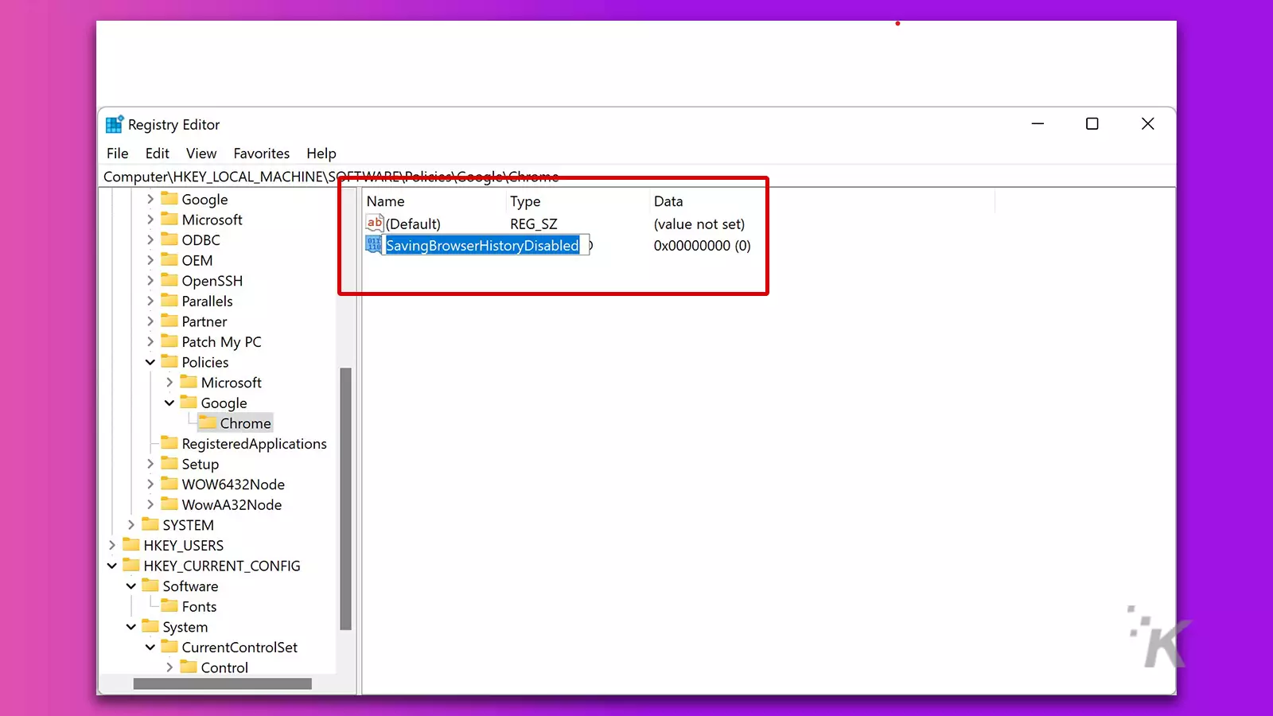This screenshot has height=716, width=1273.
Task: Open the Favorites menu
Action: (261, 154)
